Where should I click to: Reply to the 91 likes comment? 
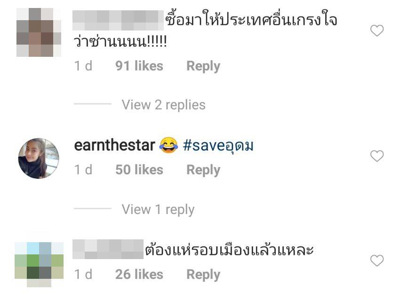pyautogui.click(x=203, y=66)
